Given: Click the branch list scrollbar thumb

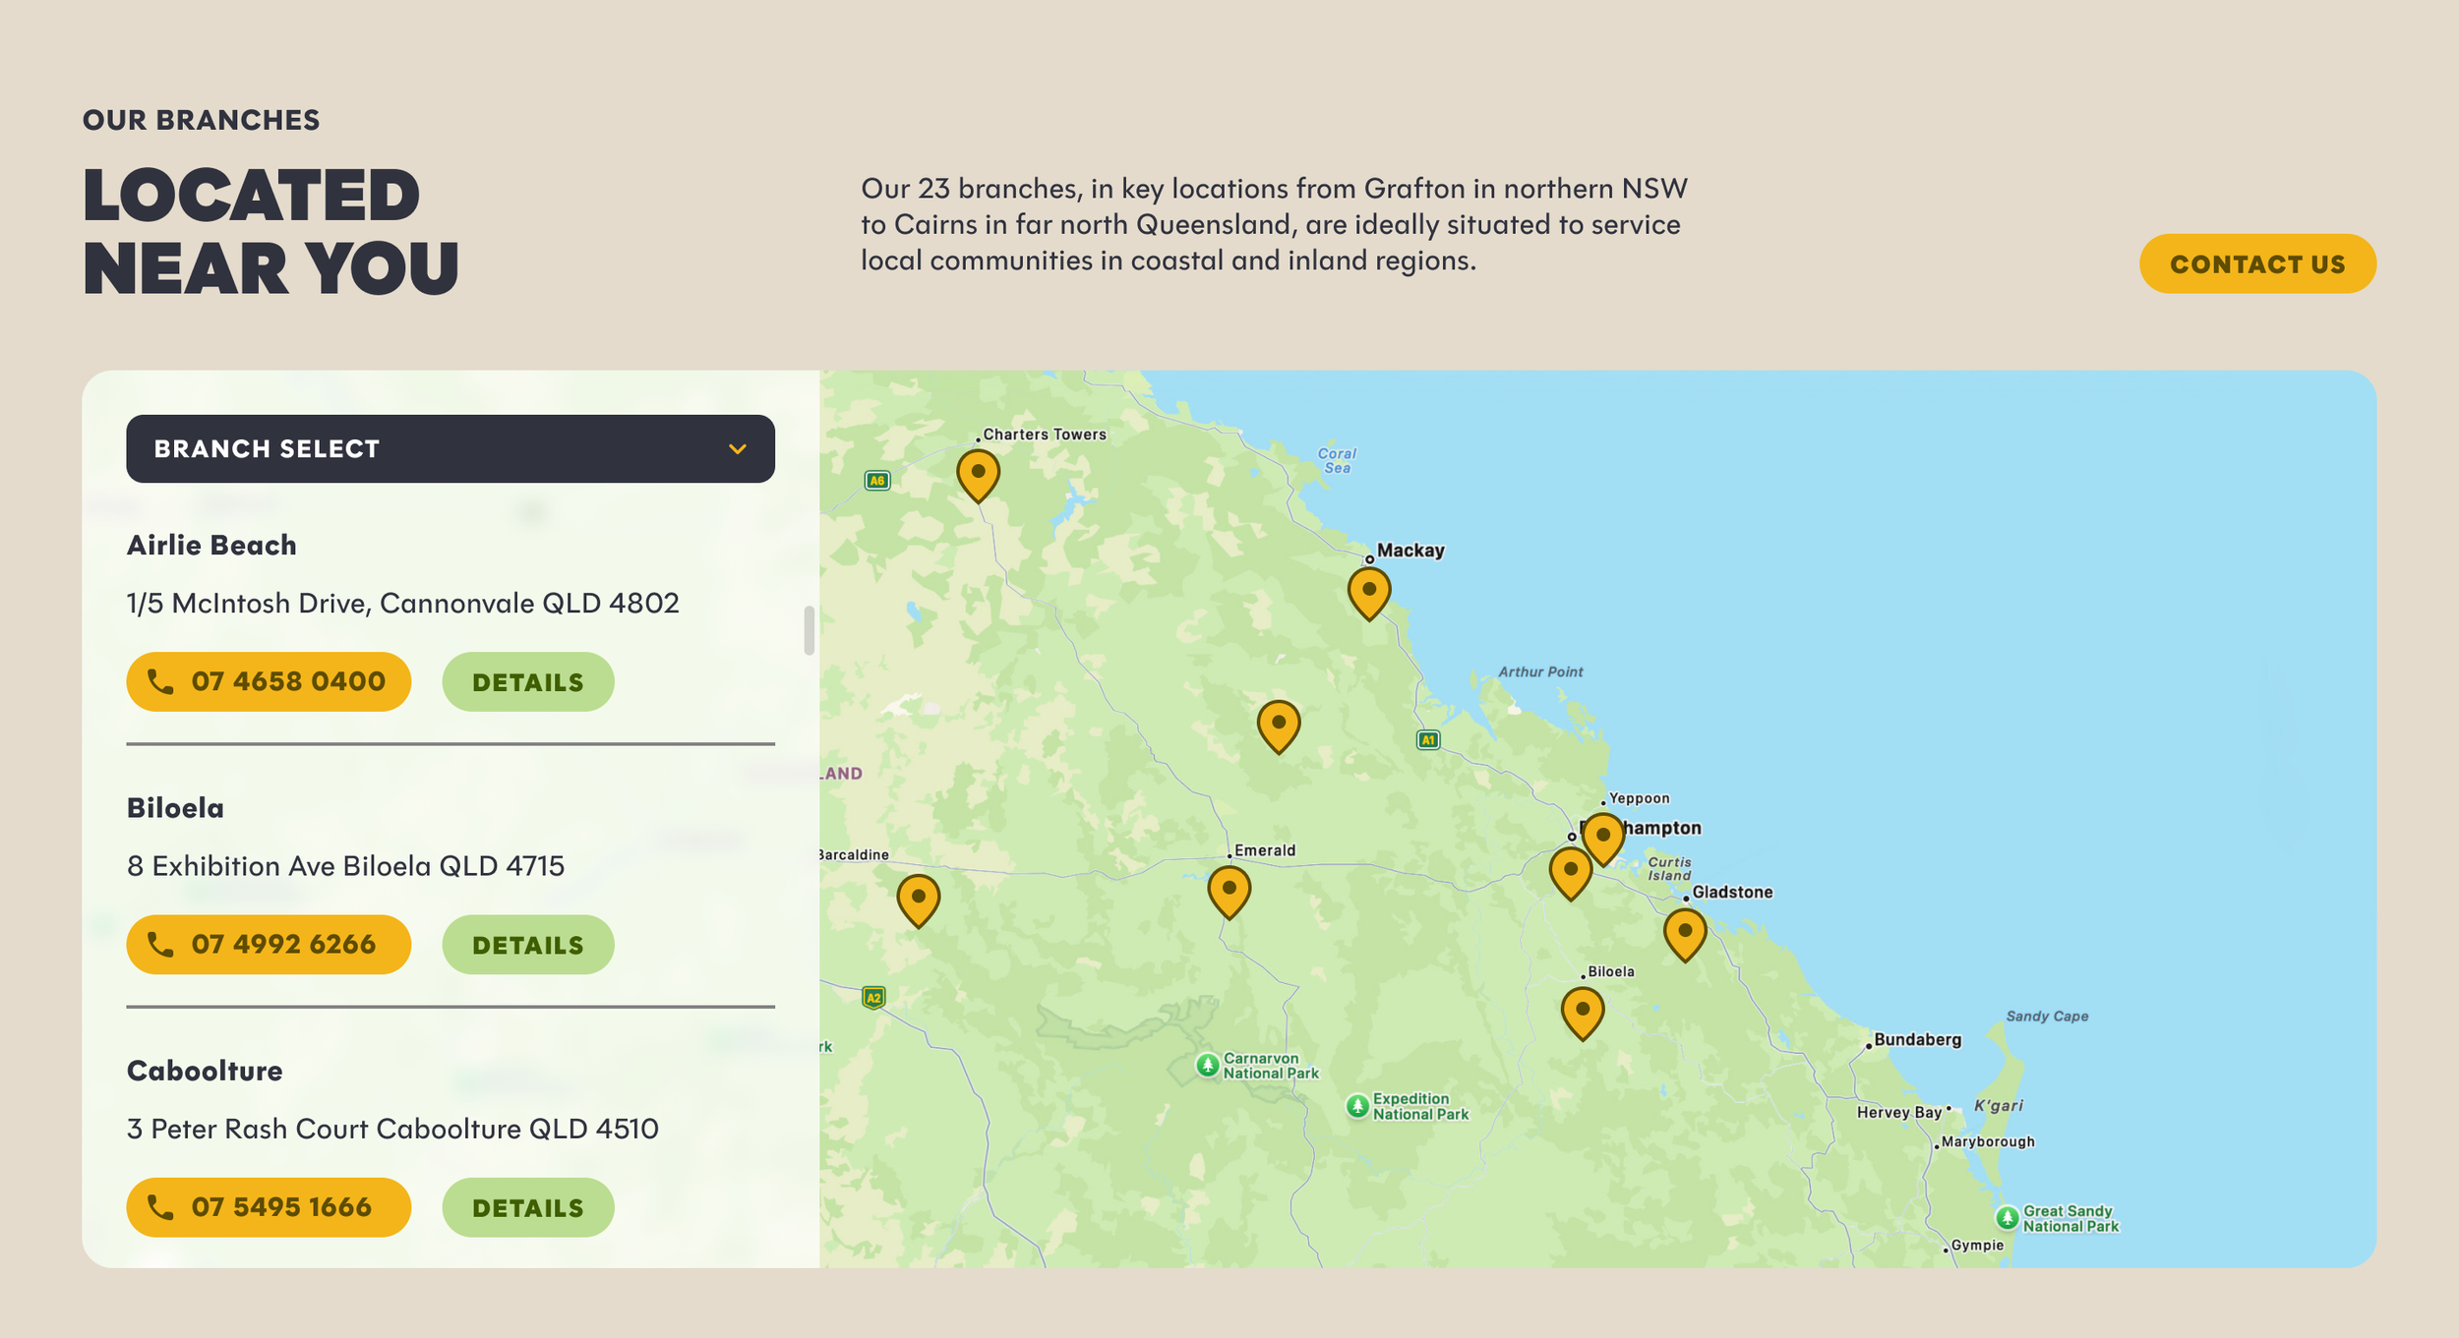Looking at the screenshot, I should pos(809,630).
